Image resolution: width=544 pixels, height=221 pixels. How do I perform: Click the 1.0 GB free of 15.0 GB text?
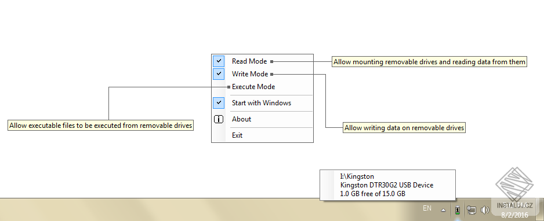373,194
